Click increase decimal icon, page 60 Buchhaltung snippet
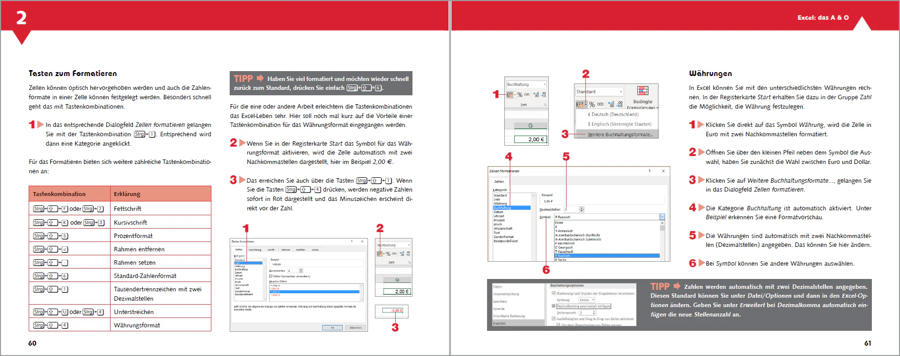900x356 pixels. tap(402, 254)
